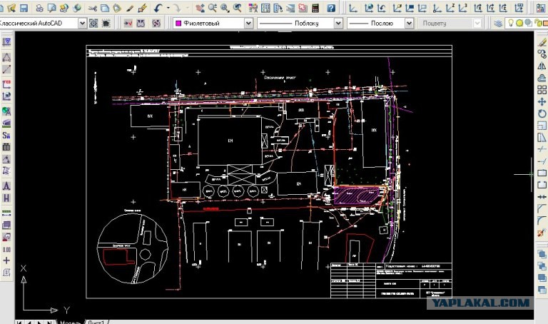Click the My Workspace house icon
The width and height of the screenshot is (548, 324).
click(x=106, y=24)
